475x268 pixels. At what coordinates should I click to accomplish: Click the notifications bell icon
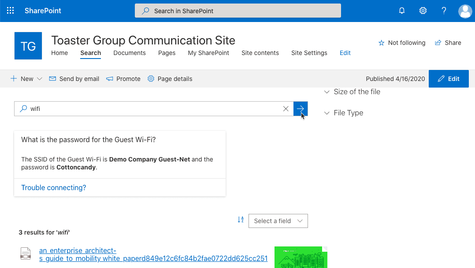point(402,11)
